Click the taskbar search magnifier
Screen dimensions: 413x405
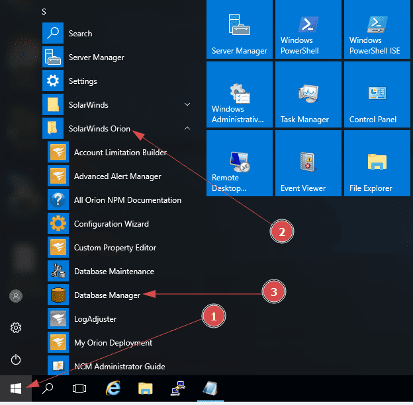pyautogui.click(x=48, y=388)
